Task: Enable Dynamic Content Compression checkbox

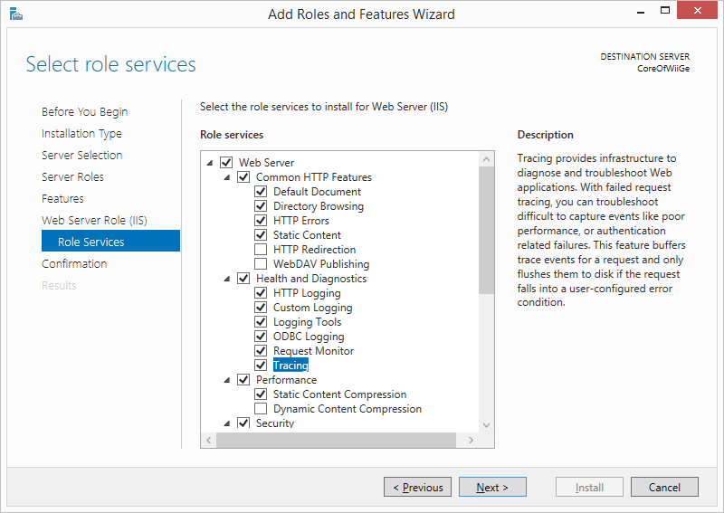Action: click(261, 409)
